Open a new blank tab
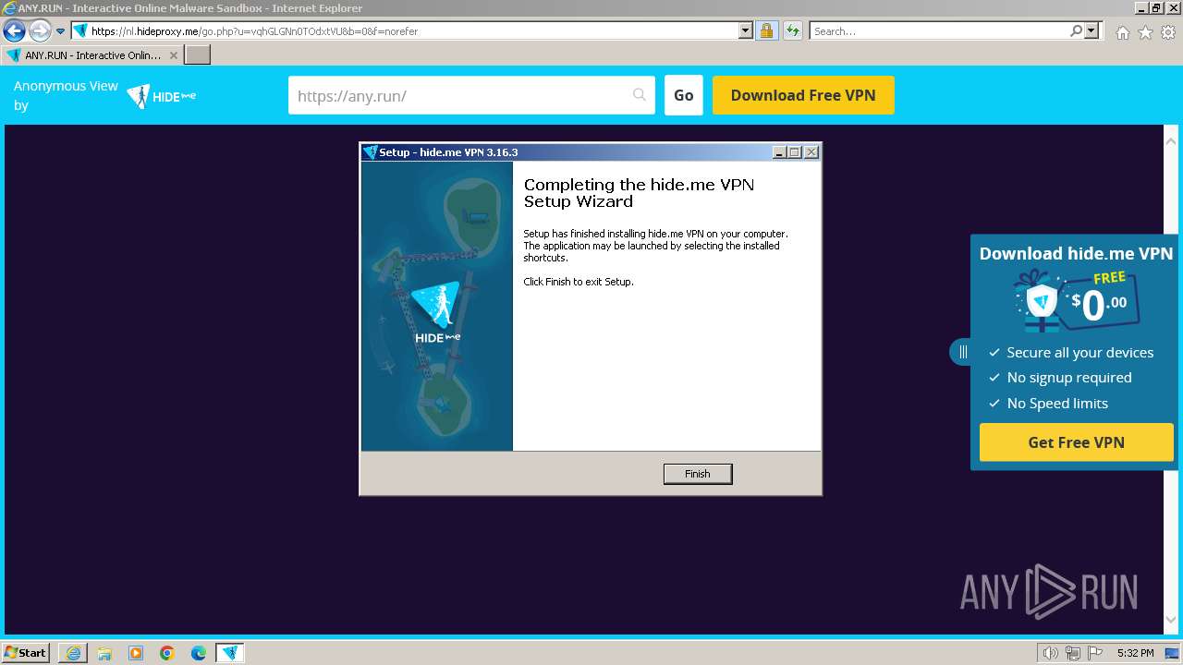Image resolution: width=1183 pixels, height=665 pixels. pos(198,54)
